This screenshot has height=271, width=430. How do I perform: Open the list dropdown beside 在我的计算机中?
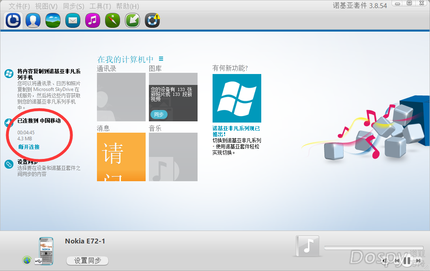click(x=161, y=59)
